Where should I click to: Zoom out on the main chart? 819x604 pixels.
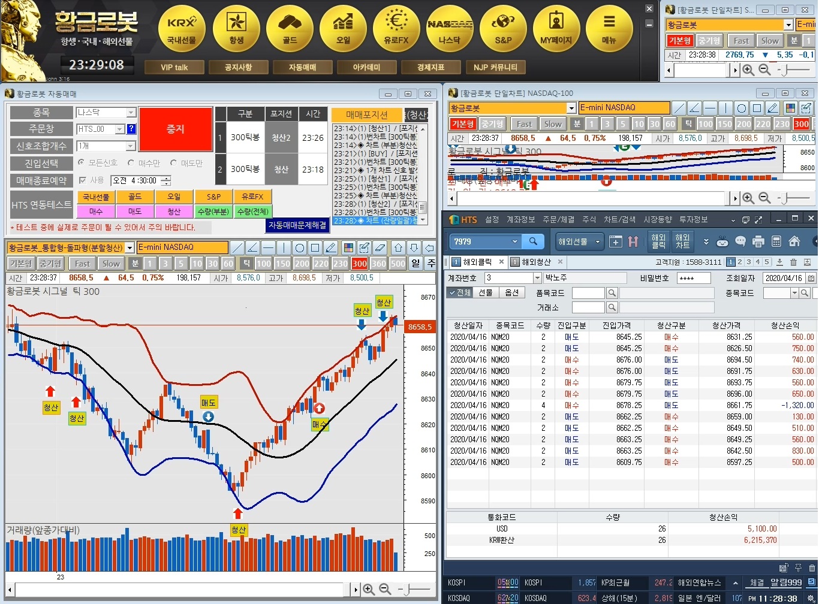385,590
